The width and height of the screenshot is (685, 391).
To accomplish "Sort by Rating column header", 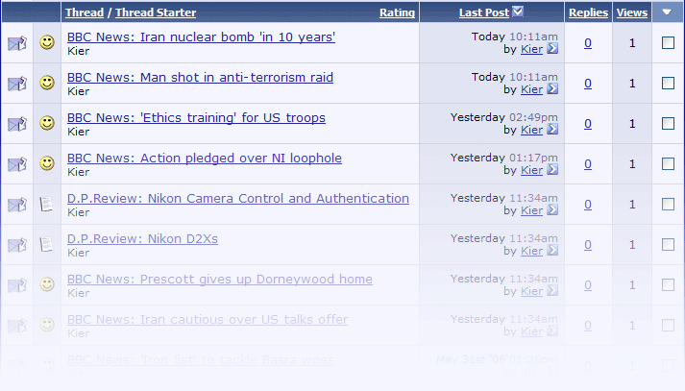I will [x=397, y=12].
